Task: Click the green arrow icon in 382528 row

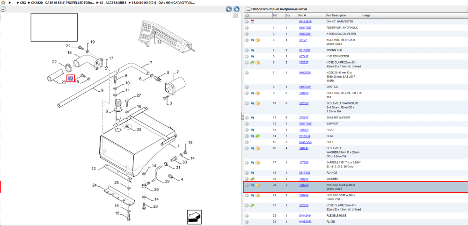Action: (x=252, y=205)
